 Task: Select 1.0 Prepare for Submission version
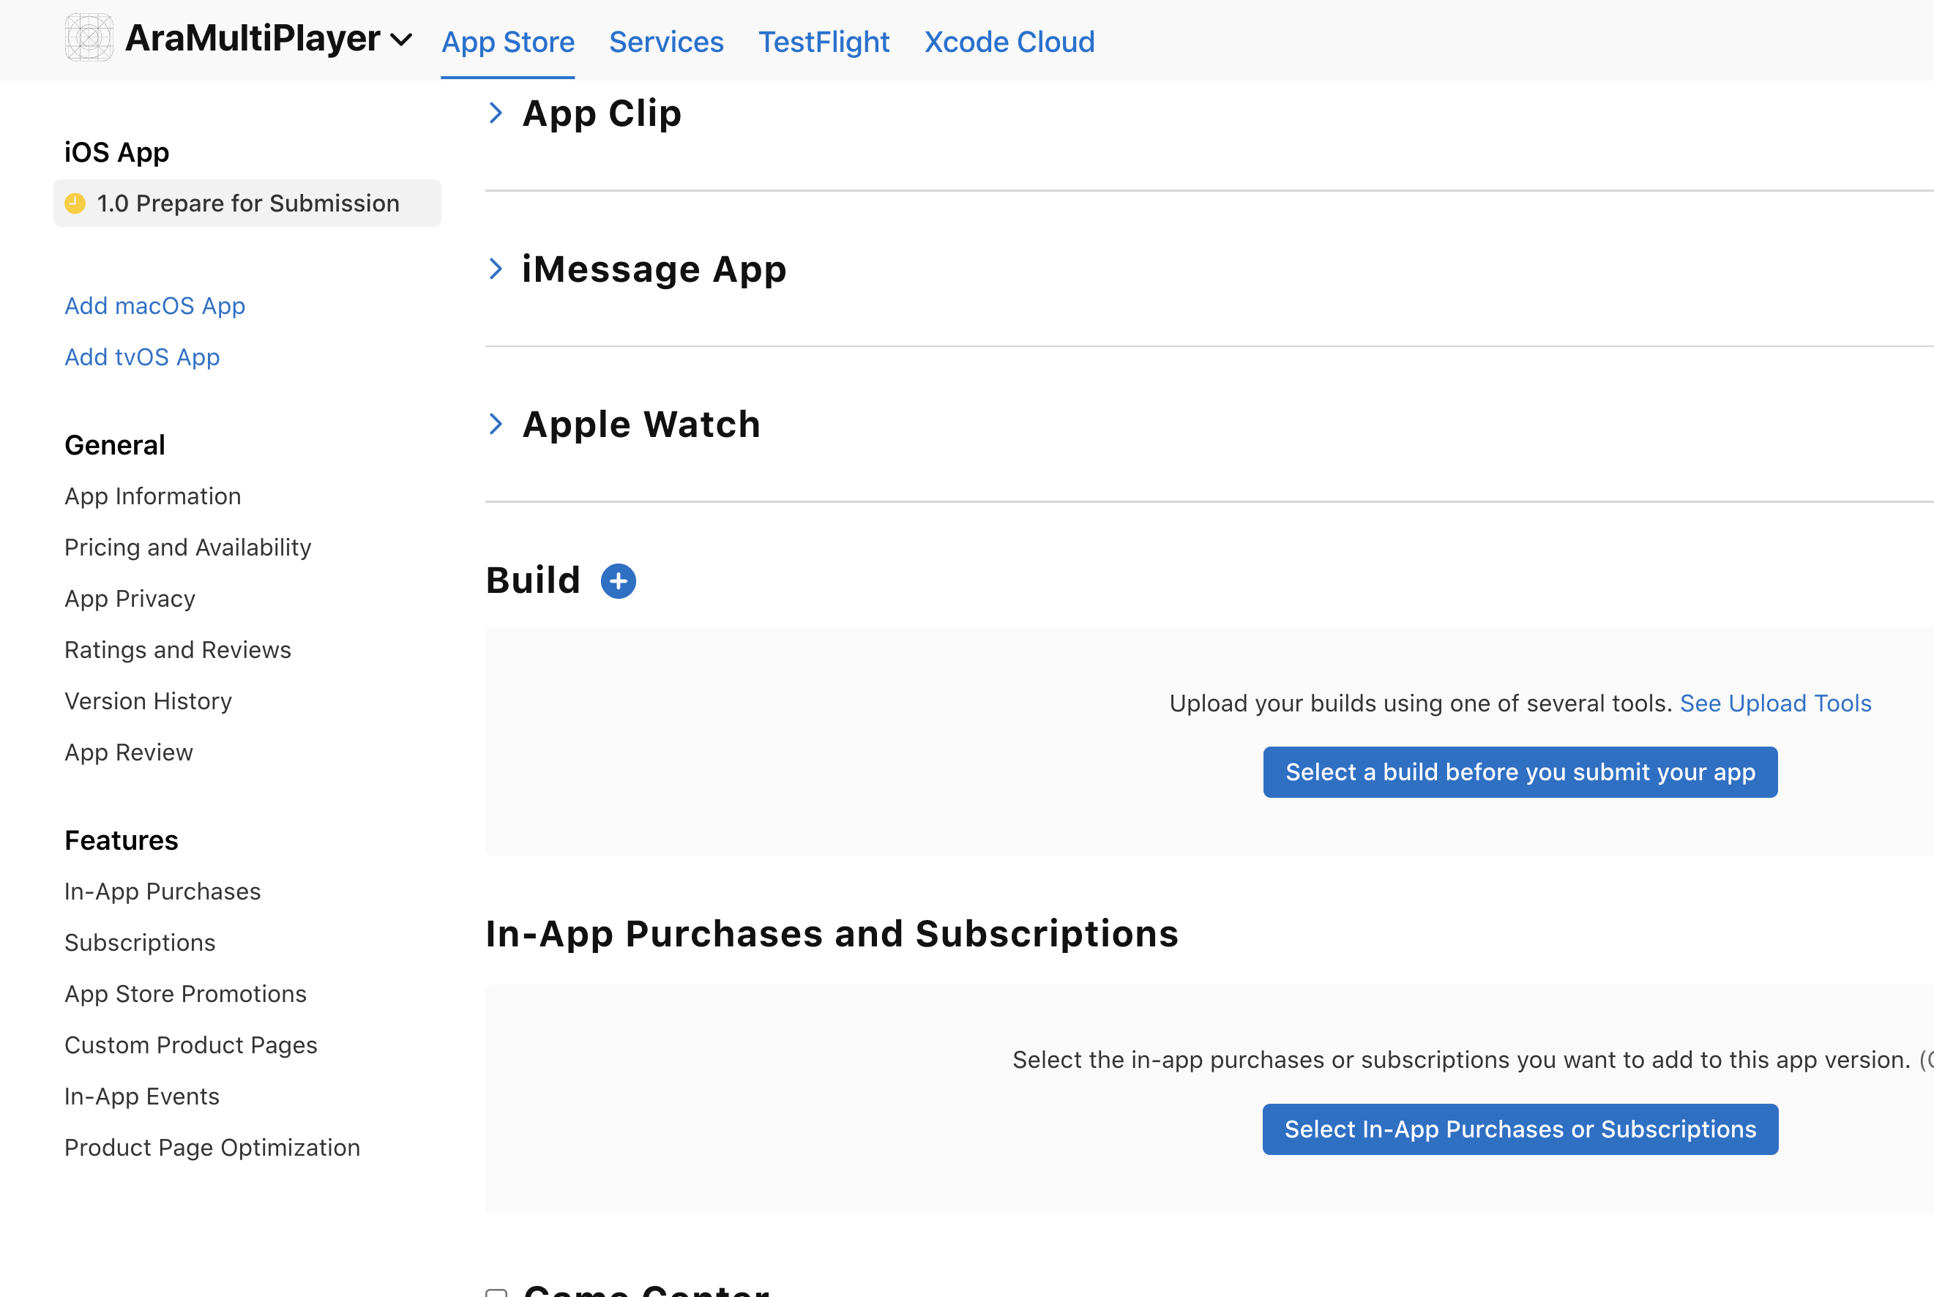(247, 203)
